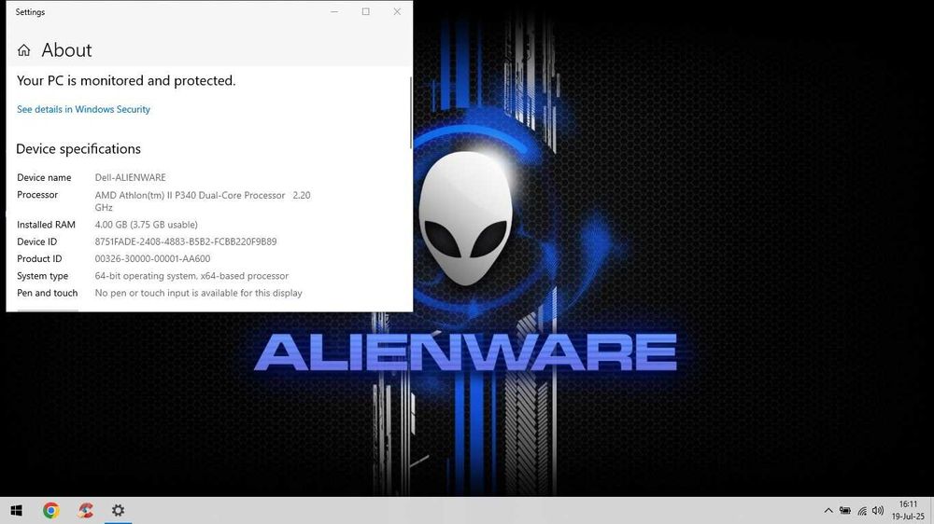Image resolution: width=934 pixels, height=524 pixels.
Task: Click the Device name label
Action: point(44,177)
